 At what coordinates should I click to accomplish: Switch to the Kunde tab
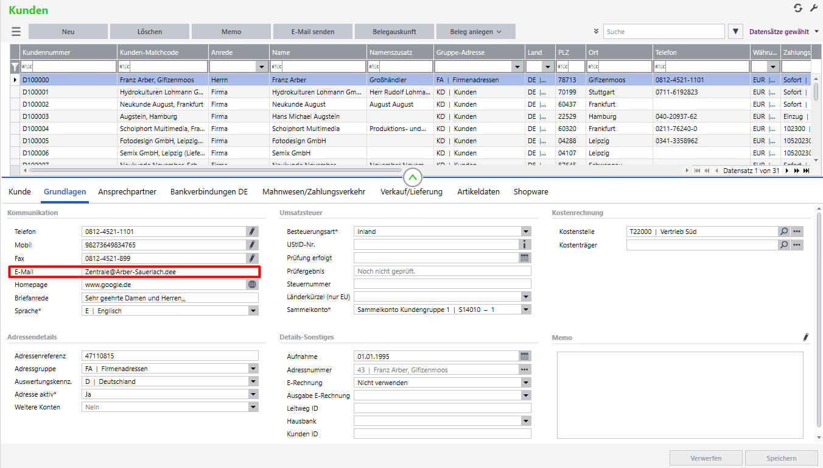tap(19, 191)
